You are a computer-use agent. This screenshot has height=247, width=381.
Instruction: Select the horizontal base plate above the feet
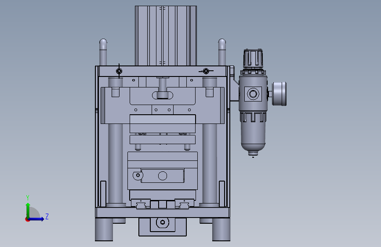pos(162,212)
